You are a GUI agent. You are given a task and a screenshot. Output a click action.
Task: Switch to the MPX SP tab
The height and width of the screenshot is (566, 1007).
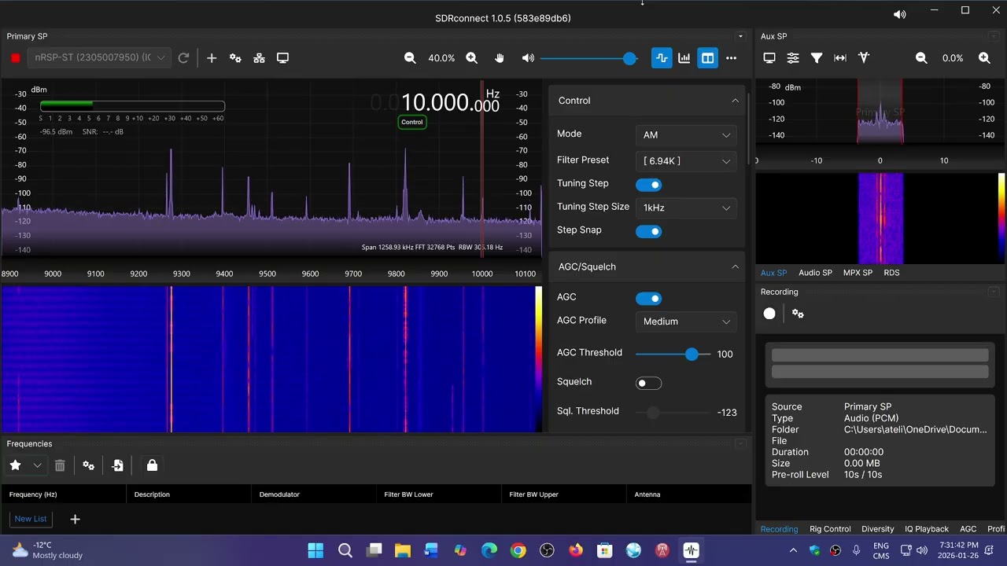858,273
